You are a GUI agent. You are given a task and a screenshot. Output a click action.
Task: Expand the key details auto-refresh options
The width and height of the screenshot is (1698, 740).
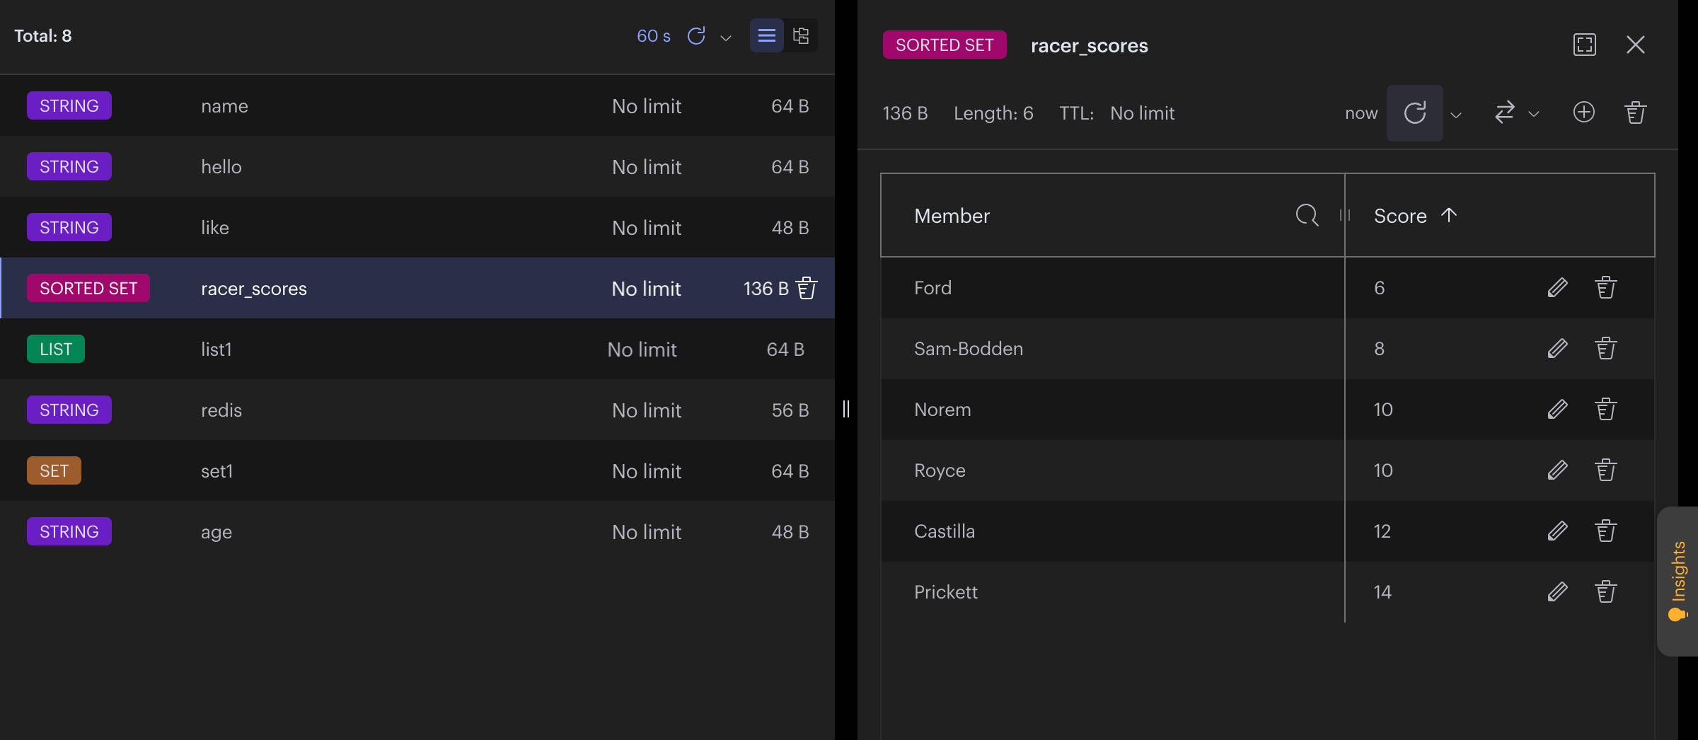1456,115
